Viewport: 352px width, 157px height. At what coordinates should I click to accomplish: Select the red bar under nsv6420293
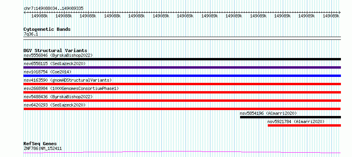tap(182, 109)
